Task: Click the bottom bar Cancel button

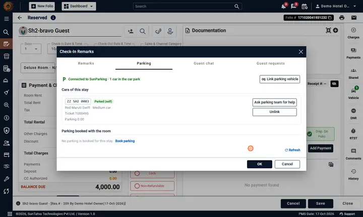Action: tap(293, 203)
